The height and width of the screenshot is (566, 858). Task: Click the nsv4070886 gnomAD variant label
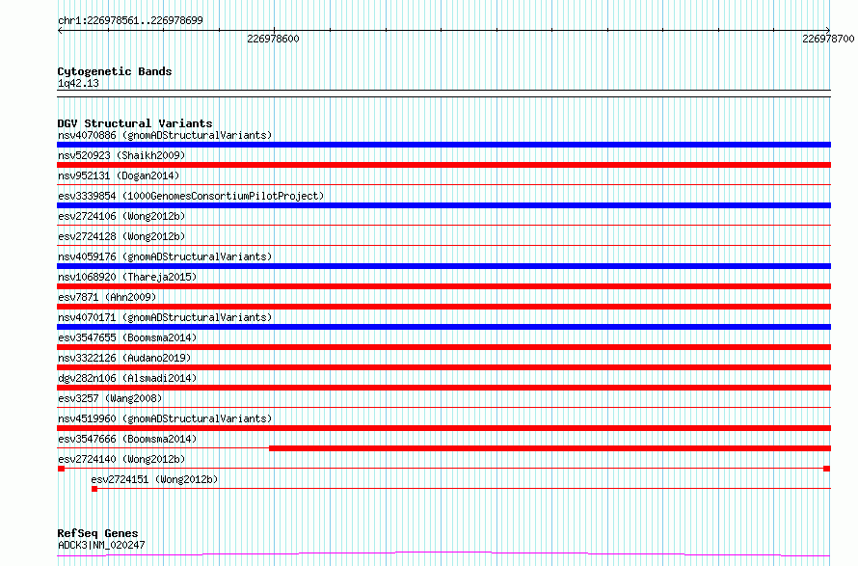tap(165, 135)
